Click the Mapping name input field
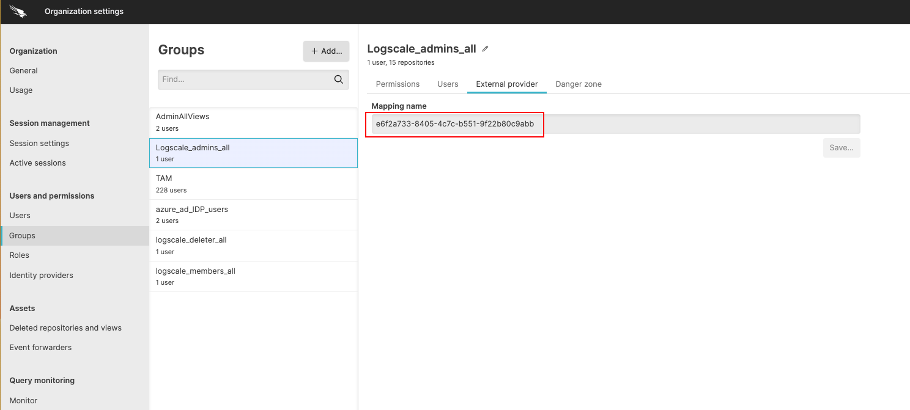 612,123
